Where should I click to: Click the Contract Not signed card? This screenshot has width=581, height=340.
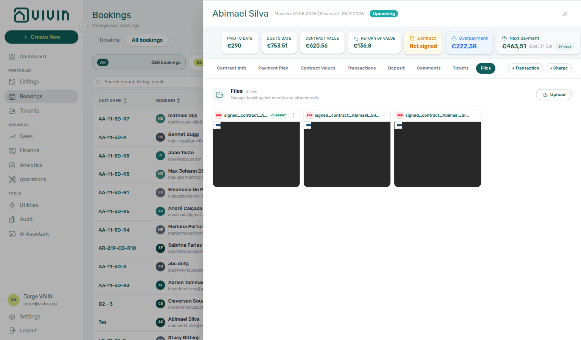pyautogui.click(x=423, y=43)
